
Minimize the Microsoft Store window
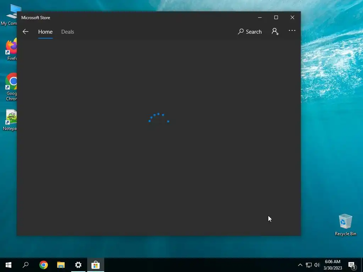point(260,17)
